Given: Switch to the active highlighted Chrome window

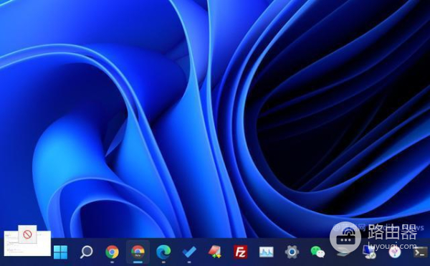Looking at the screenshot, I should (138, 252).
